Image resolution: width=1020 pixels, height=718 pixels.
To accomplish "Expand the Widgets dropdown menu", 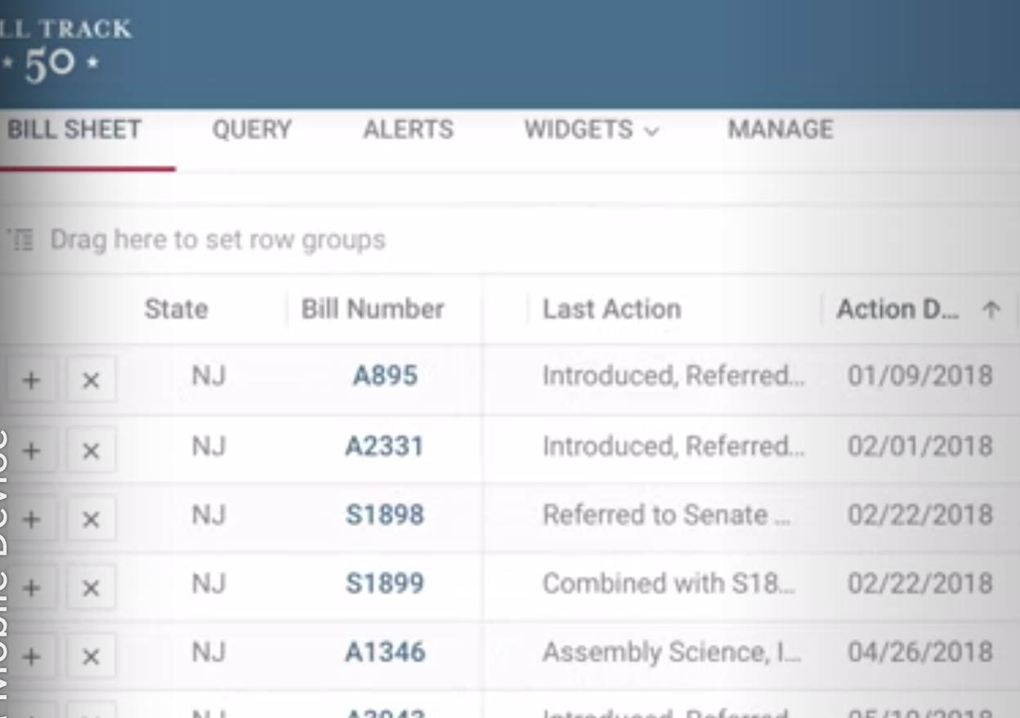I will coord(591,130).
